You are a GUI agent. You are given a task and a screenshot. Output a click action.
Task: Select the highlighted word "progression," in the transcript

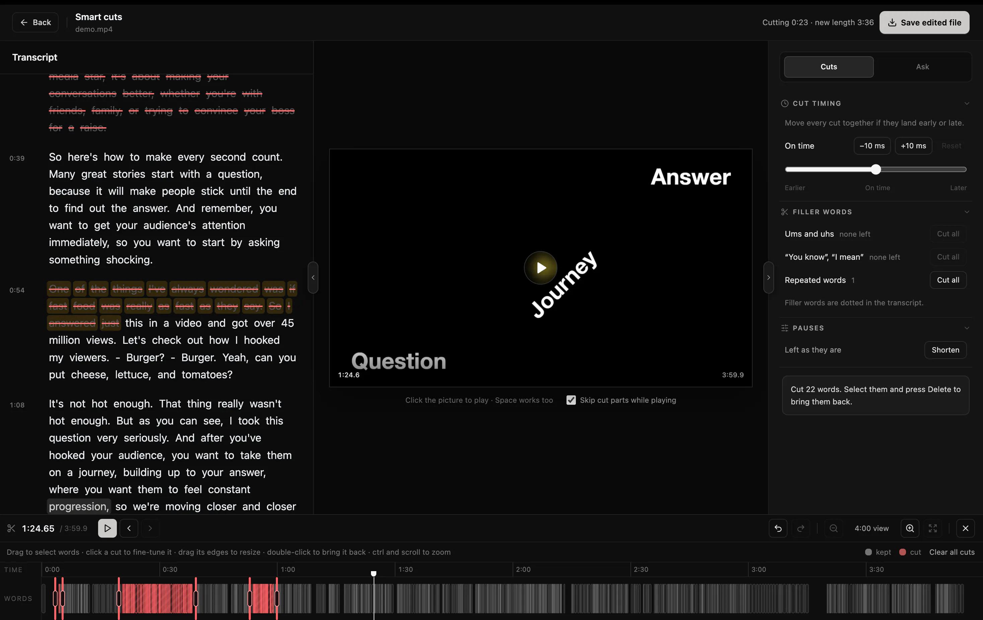[79, 507]
